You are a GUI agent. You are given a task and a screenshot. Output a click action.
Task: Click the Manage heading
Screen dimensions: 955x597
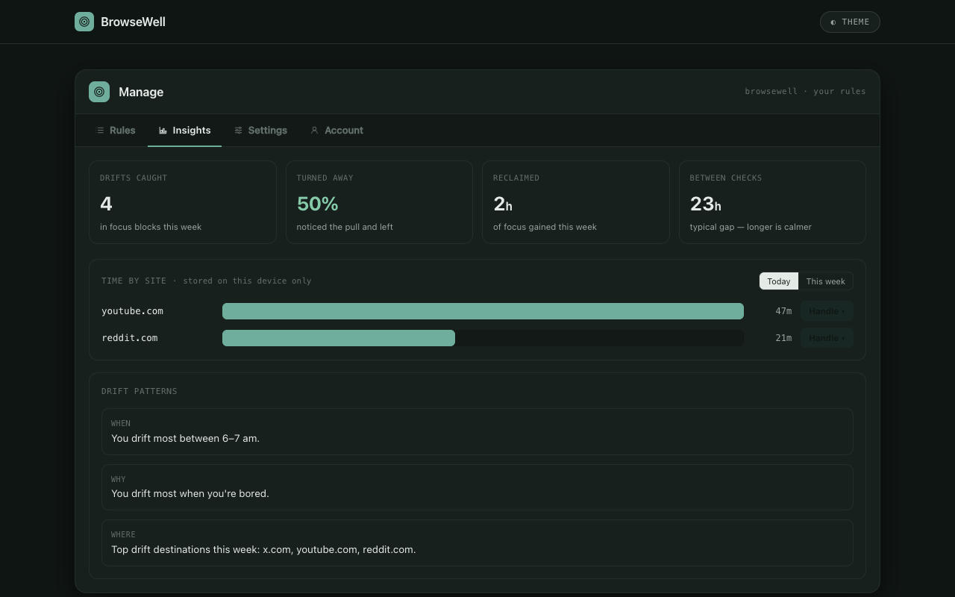[x=141, y=92]
